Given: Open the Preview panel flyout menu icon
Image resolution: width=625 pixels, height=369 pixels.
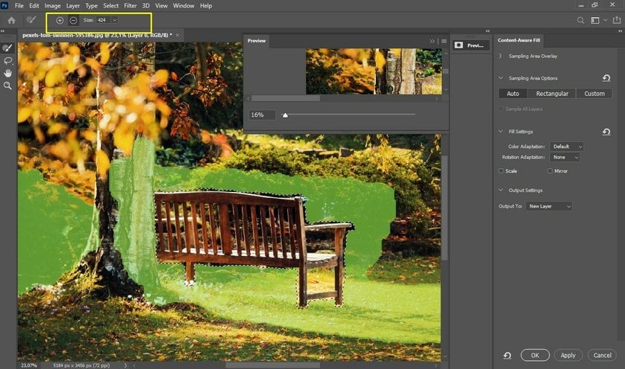Looking at the screenshot, I should pyautogui.click(x=444, y=41).
